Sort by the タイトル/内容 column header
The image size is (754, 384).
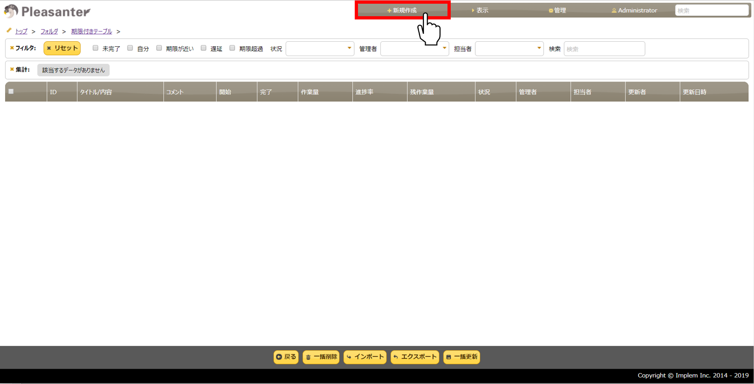(x=120, y=92)
